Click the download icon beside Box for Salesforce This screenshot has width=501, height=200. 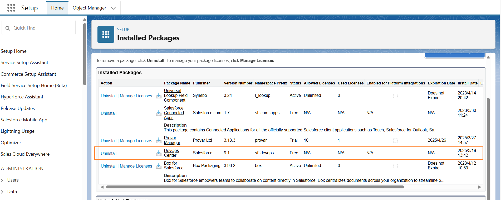(159, 166)
